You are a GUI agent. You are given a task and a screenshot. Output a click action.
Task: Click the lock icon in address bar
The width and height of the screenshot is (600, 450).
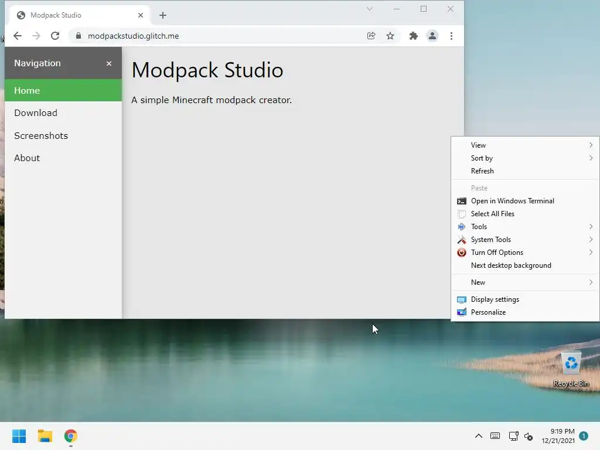tap(79, 36)
